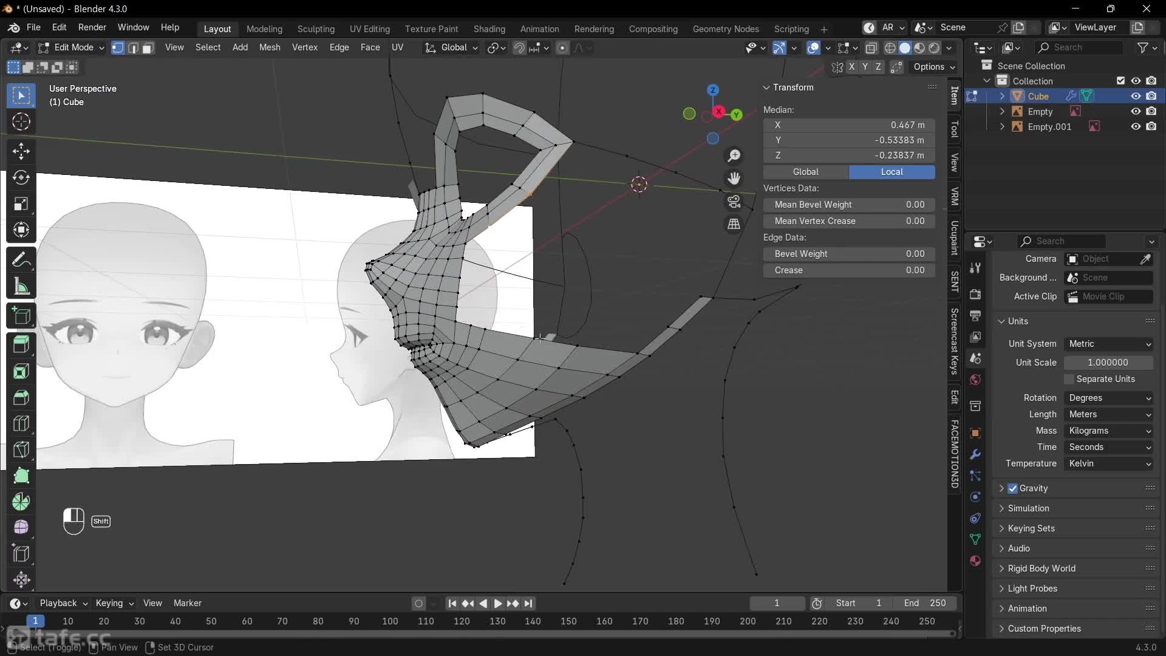Open the Temperature units dropdown showing Kelvin

[x=1109, y=463]
